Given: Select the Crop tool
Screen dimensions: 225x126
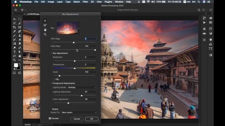Looking at the screenshot, I should tap(14, 27).
